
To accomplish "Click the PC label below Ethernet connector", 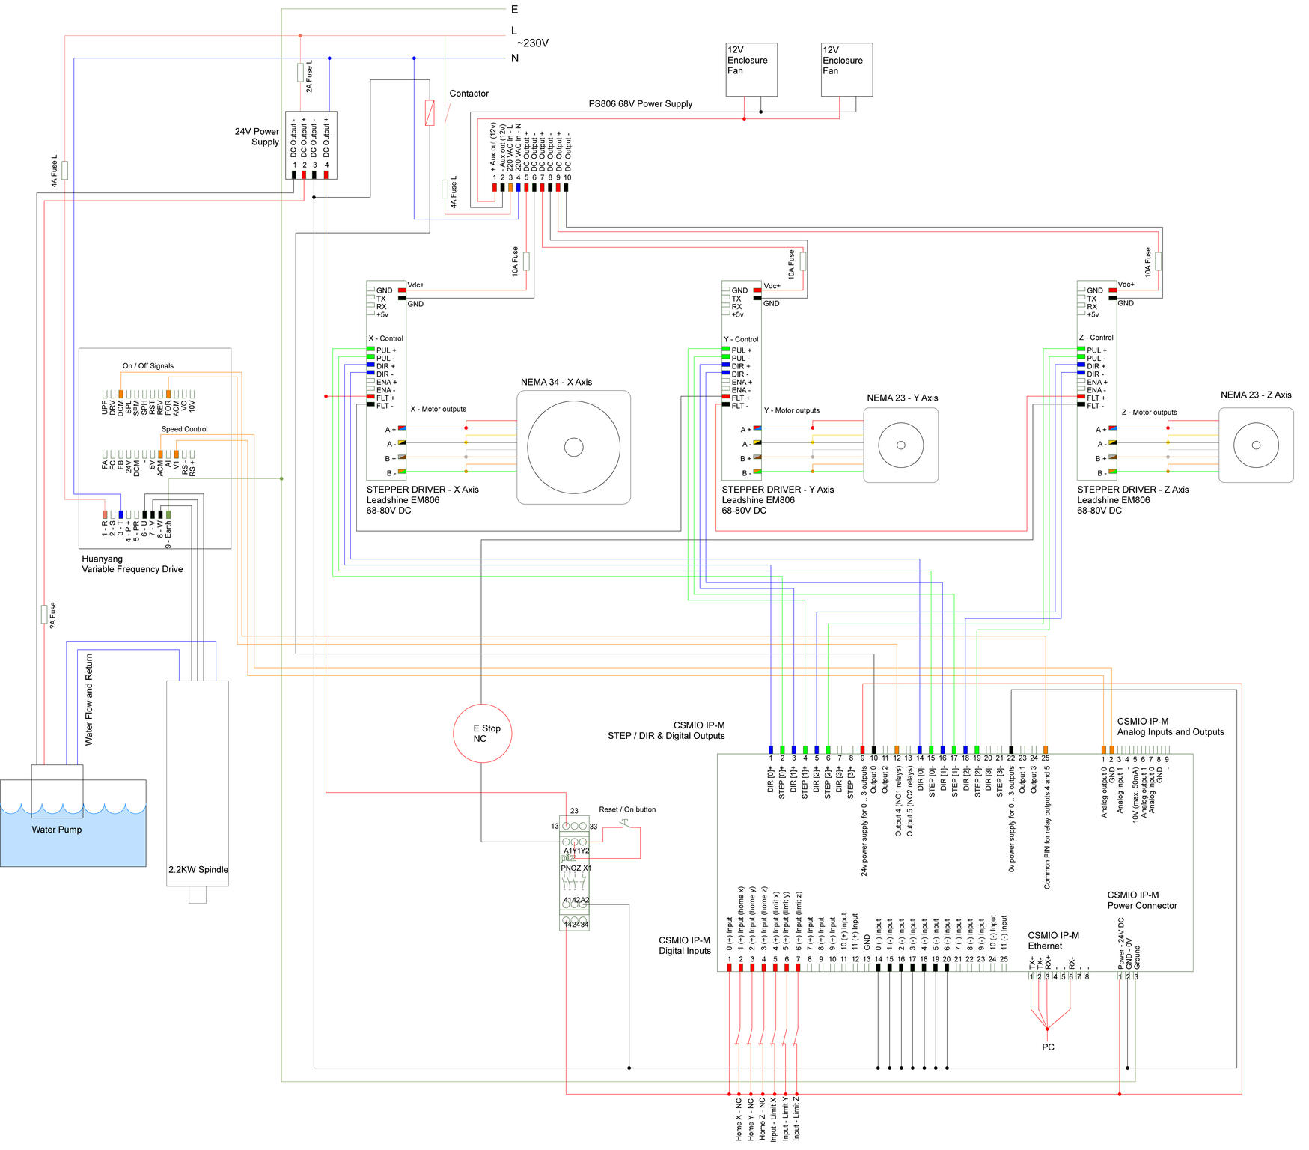I will click(x=1048, y=1047).
